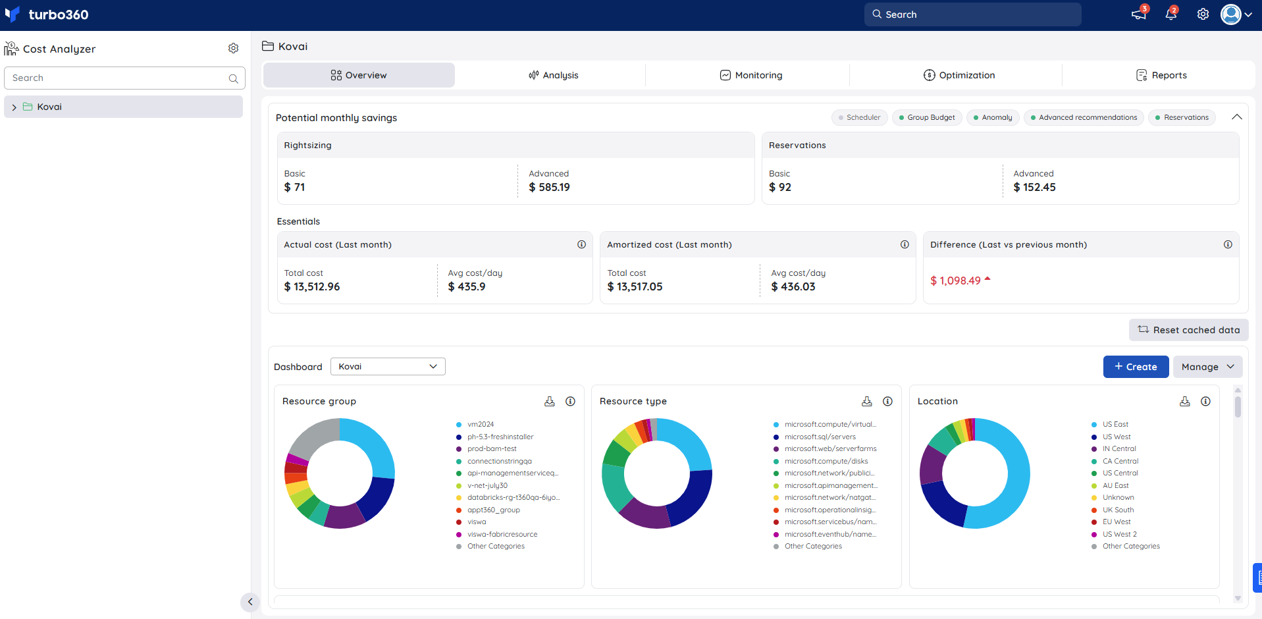Toggle US East legend entry
1262x619 pixels.
click(x=1109, y=425)
